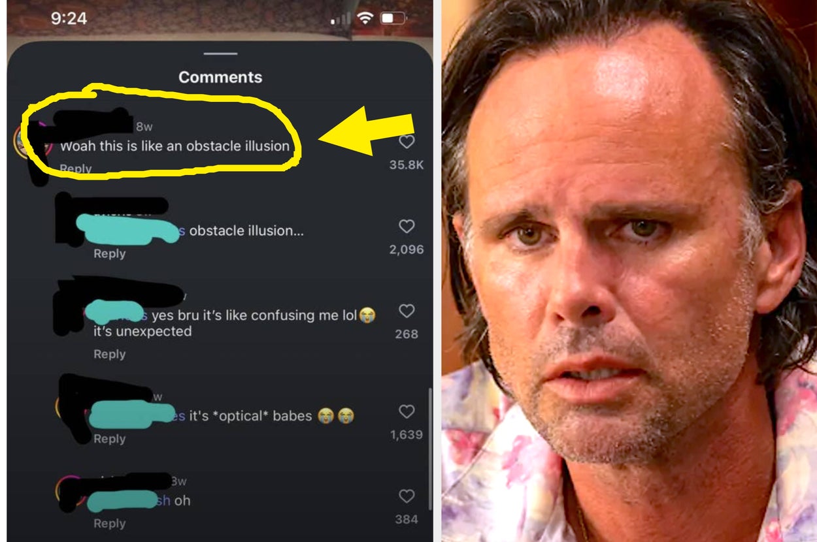The image size is (817, 542).
Task: Reply to the "oh" comment
Action: pos(109,524)
